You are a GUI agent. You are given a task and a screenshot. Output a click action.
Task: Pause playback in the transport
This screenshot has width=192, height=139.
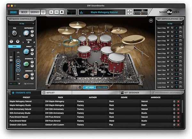[57, 12]
